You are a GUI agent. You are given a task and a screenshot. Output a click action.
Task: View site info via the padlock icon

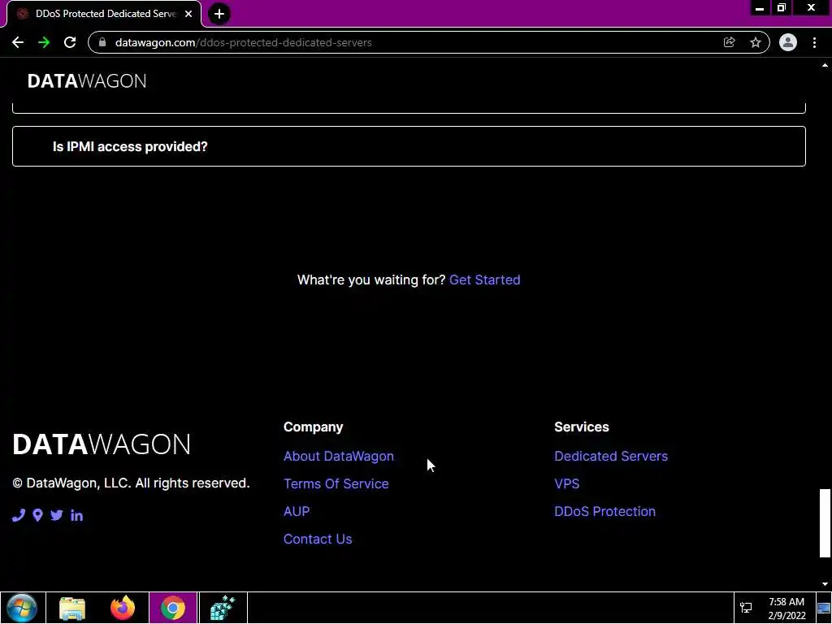click(x=102, y=42)
